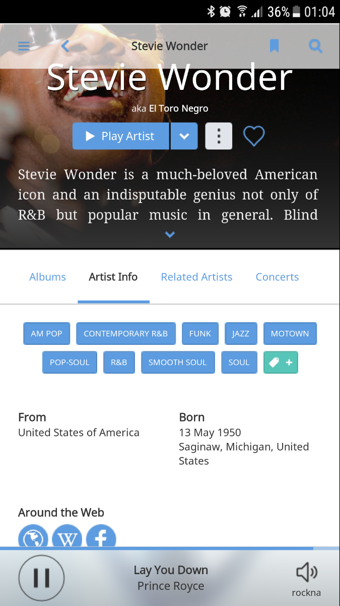Open the Facebook link icon

pyautogui.click(x=101, y=538)
